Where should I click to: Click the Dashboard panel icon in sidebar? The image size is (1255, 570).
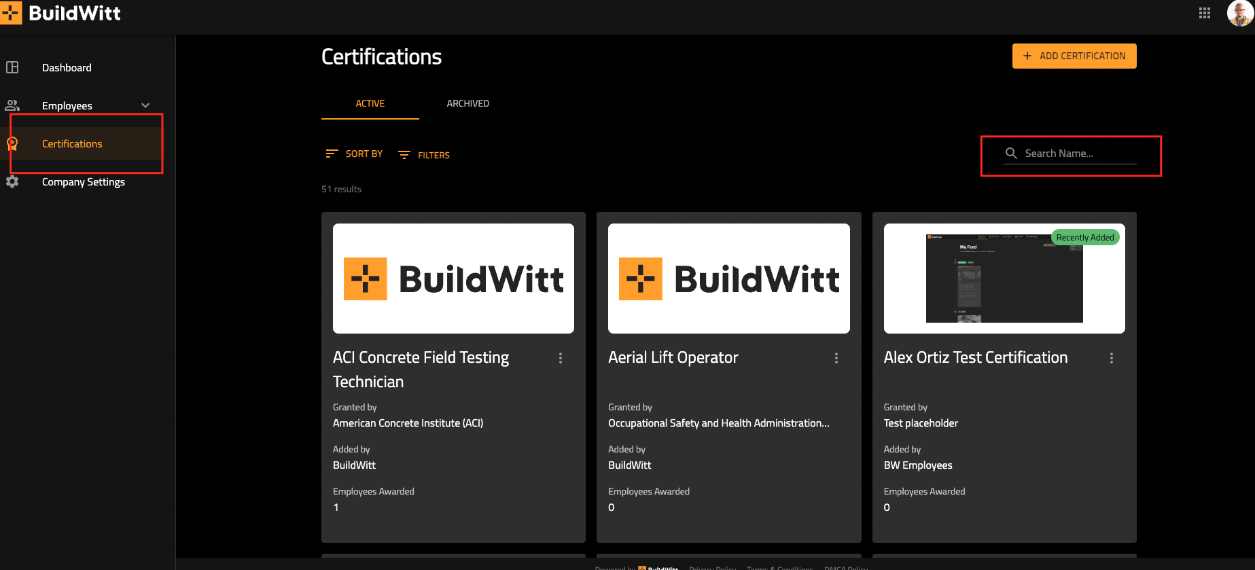(x=12, y=67)
